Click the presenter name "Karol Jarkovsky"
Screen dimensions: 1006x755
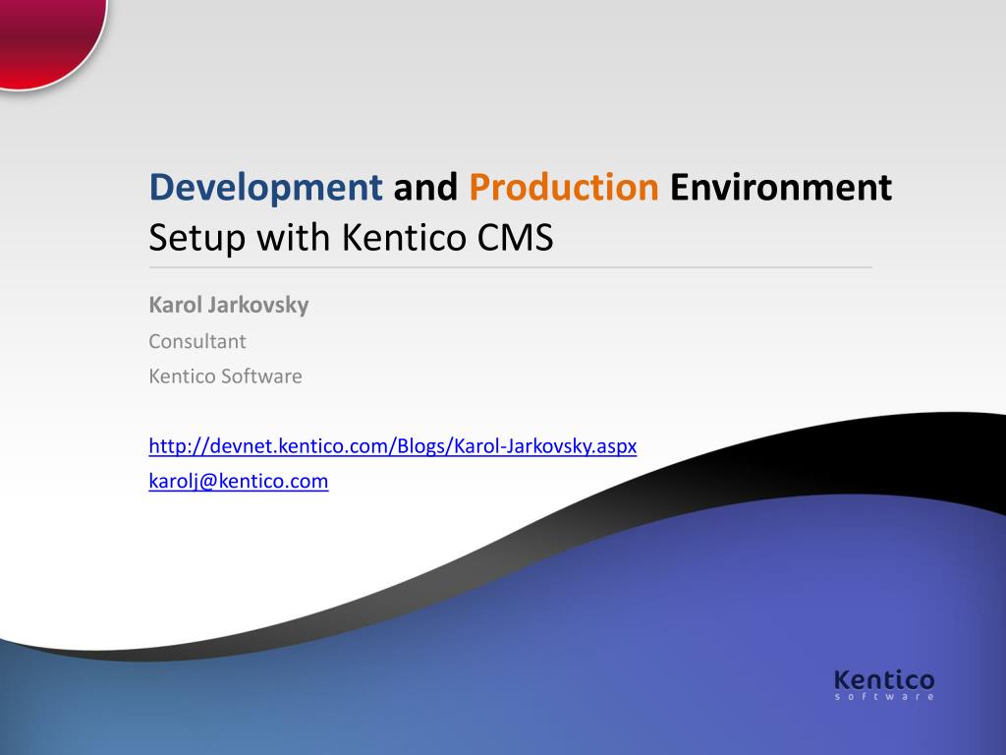tap(229, 305)
